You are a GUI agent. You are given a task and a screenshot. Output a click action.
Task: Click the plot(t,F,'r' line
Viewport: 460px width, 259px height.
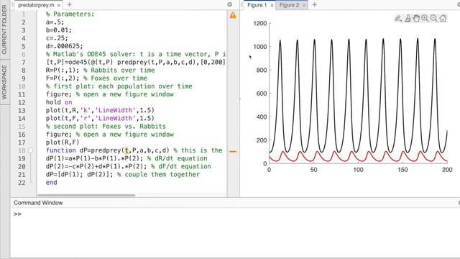[100, 118]
